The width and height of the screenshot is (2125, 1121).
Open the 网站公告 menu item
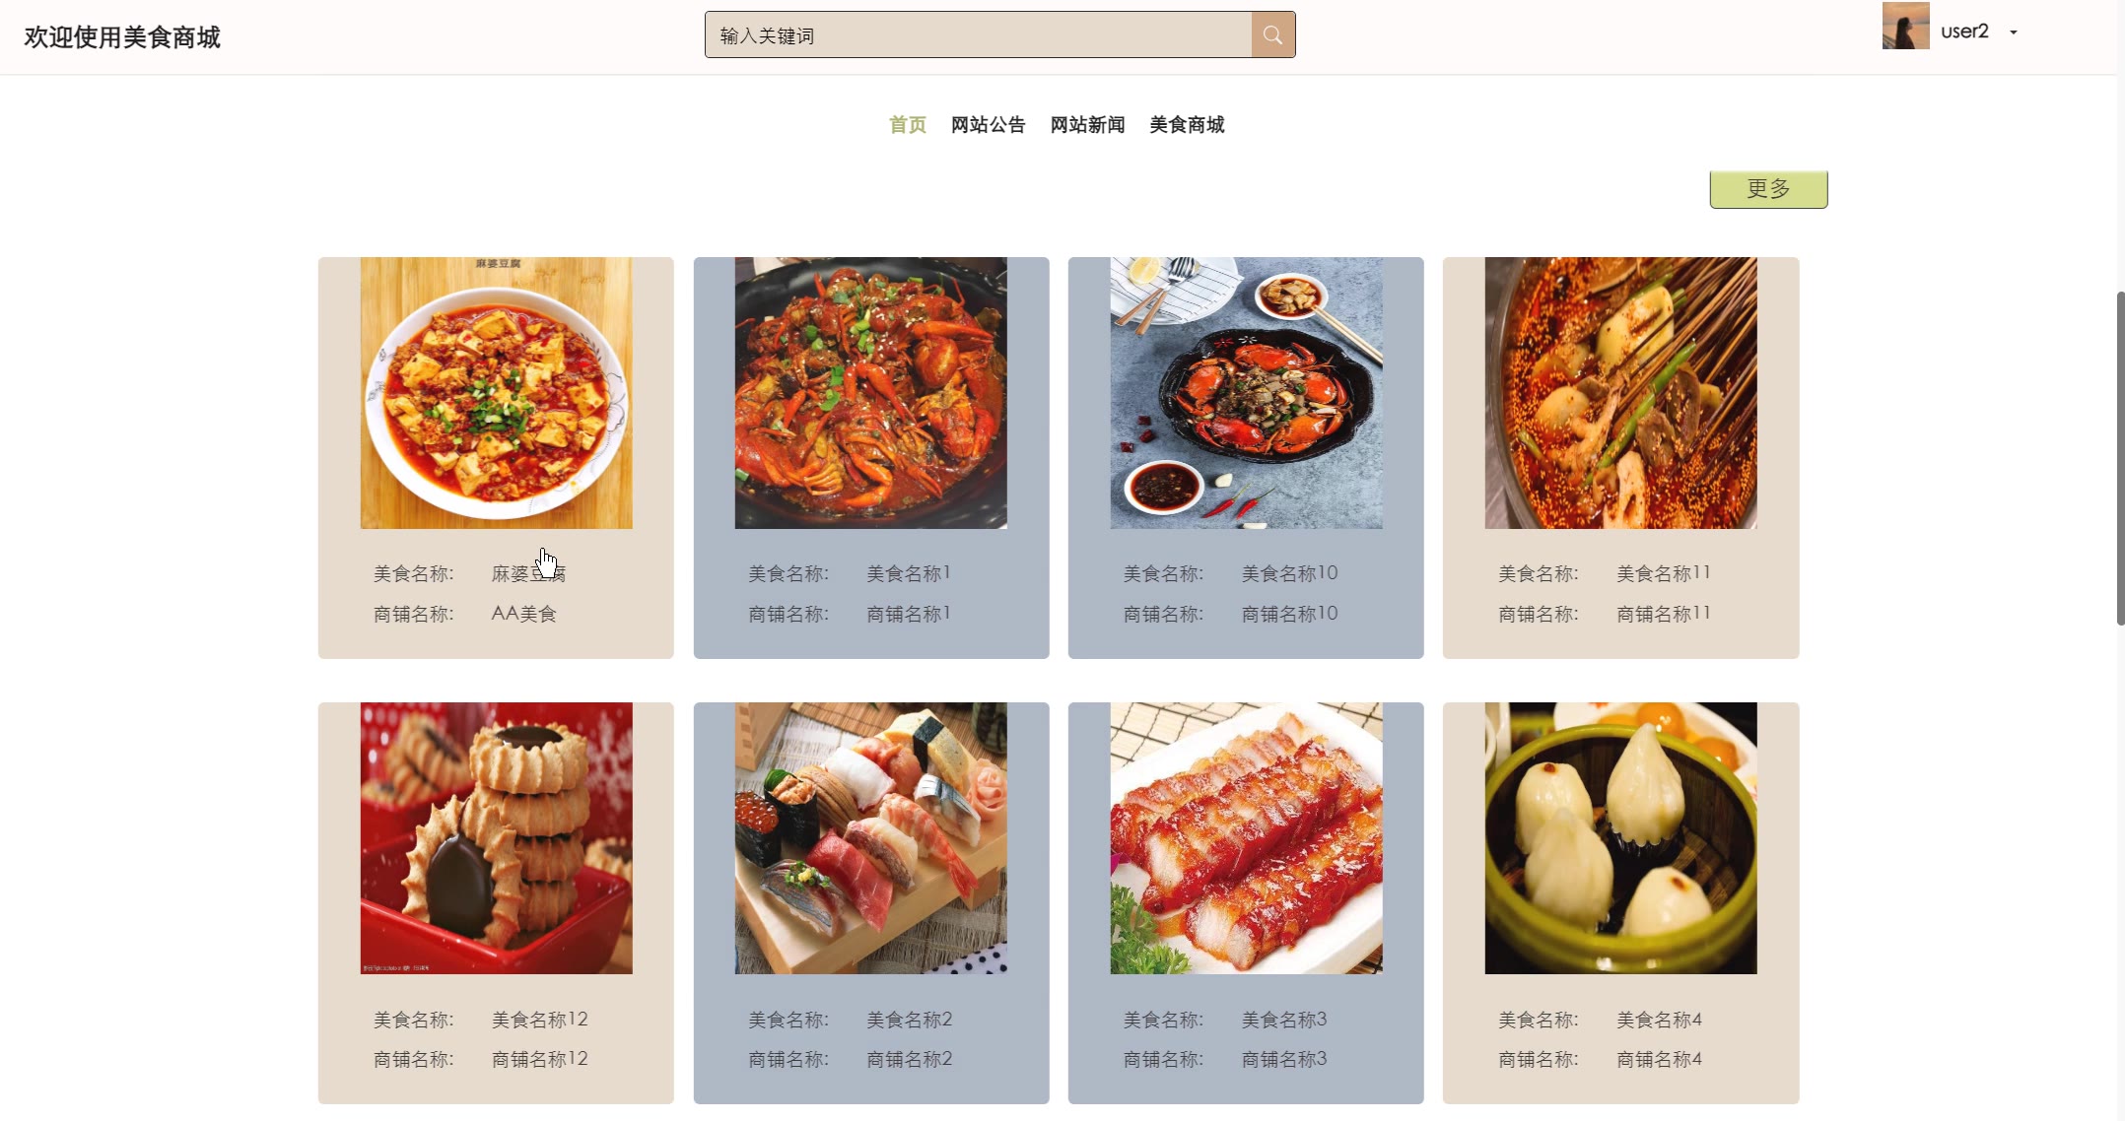pos(988,125)
